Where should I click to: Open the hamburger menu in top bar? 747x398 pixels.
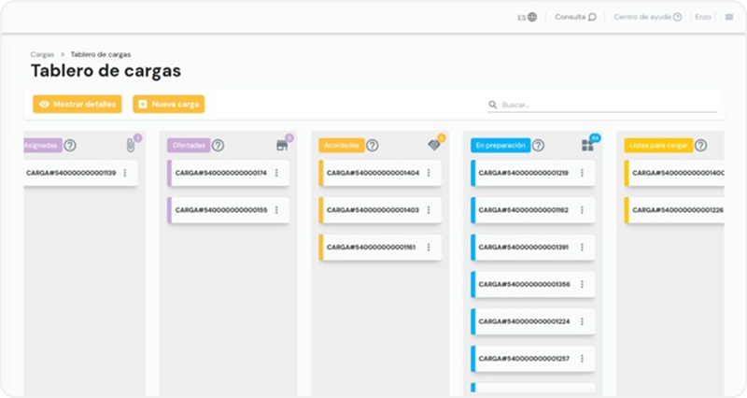point(729,17)
